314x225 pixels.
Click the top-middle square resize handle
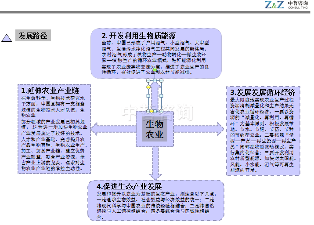[x=155, y=80]
